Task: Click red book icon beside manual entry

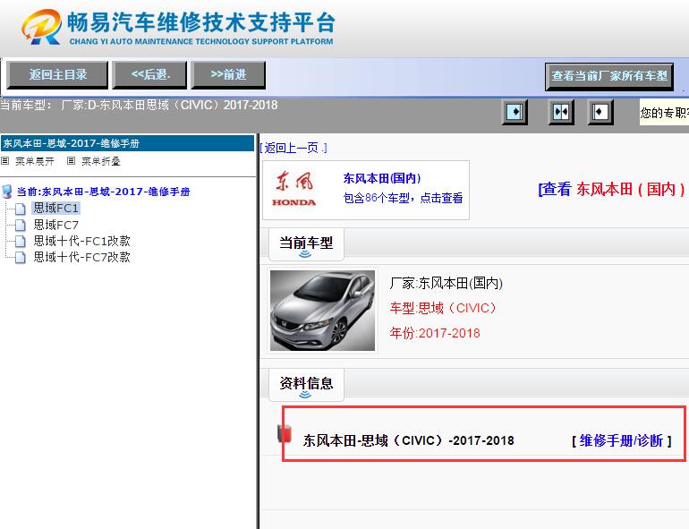Action: point(285,433)
